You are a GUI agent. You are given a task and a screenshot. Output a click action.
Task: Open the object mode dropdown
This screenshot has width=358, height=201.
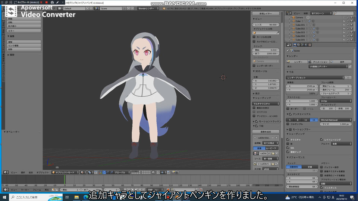click(65, 172)
